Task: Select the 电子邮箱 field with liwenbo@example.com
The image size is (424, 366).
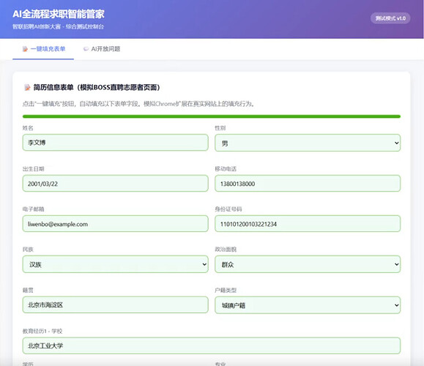Action: pyautogui.click(x=116, y=223)
